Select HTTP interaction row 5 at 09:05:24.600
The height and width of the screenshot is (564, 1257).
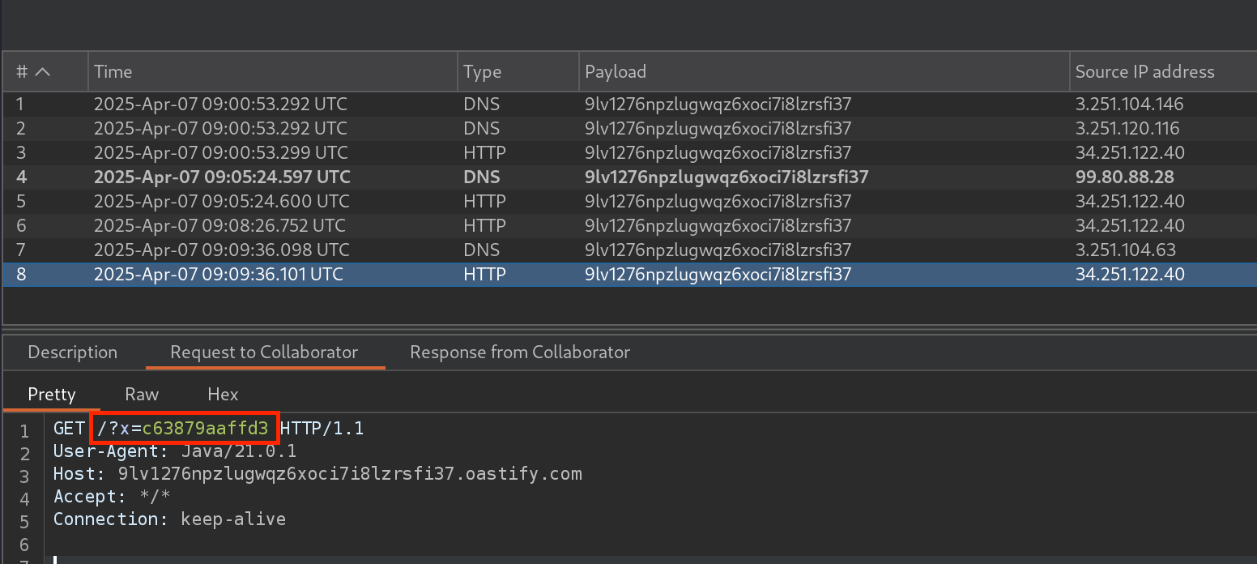point(567,202)
